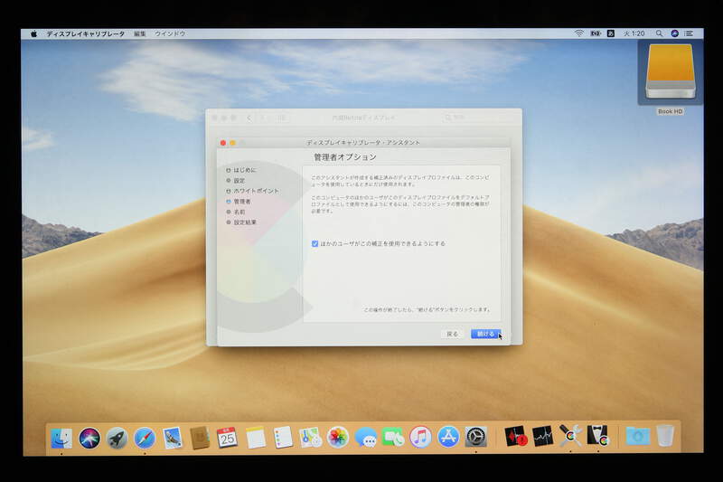The image size is (723, 482).
Task: Open Notes app in Dock
Action: 255,438
